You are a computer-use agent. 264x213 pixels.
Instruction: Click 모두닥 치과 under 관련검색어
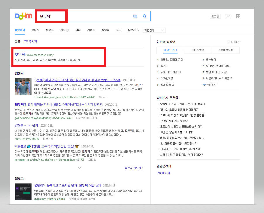163,173
